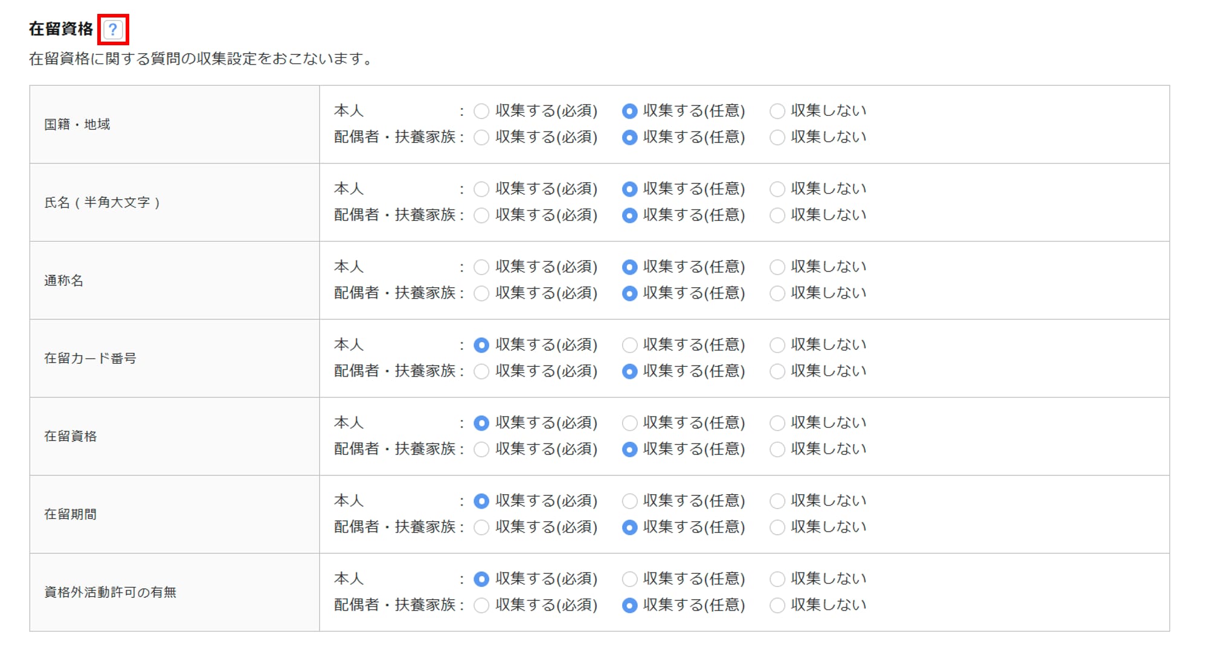Set 氏名(半角大文字) 本人 to 収集する(必須)
Viewport: 1208px width, 651px height.
pyautogui.click(x=481, y=189)
